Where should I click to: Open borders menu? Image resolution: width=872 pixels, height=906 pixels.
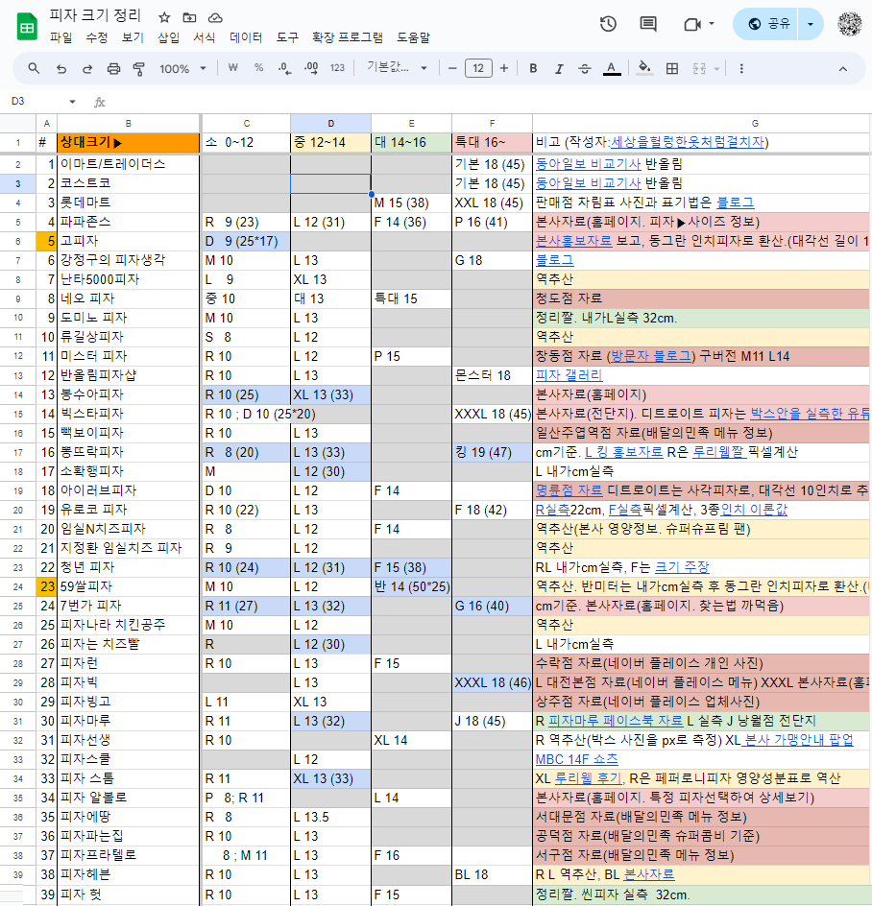tap(672, 69)
